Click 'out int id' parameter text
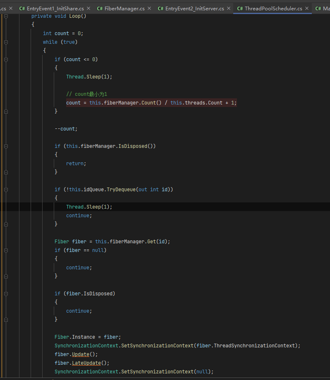Viewport: 330px width, 380px height. [x=153, y=190]
